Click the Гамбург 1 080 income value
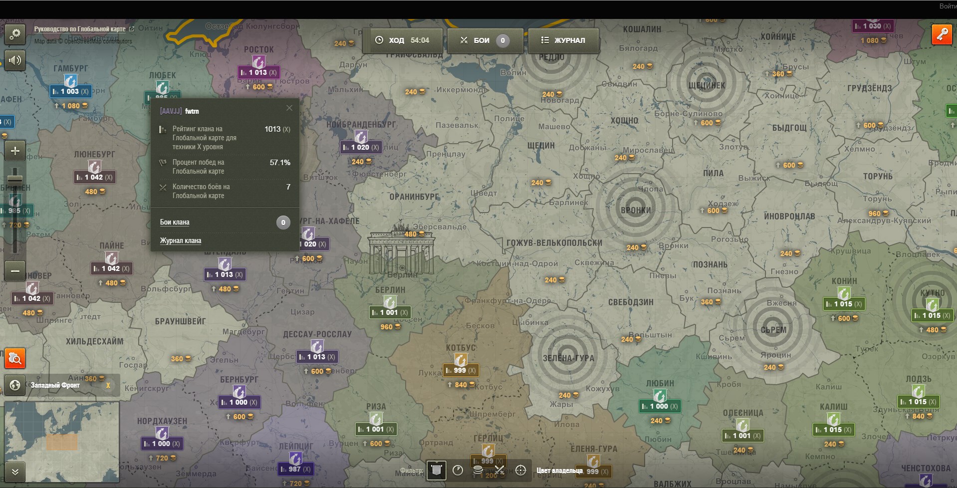The image size is (957, 488). pyautogui.click(x=70, y=106)
